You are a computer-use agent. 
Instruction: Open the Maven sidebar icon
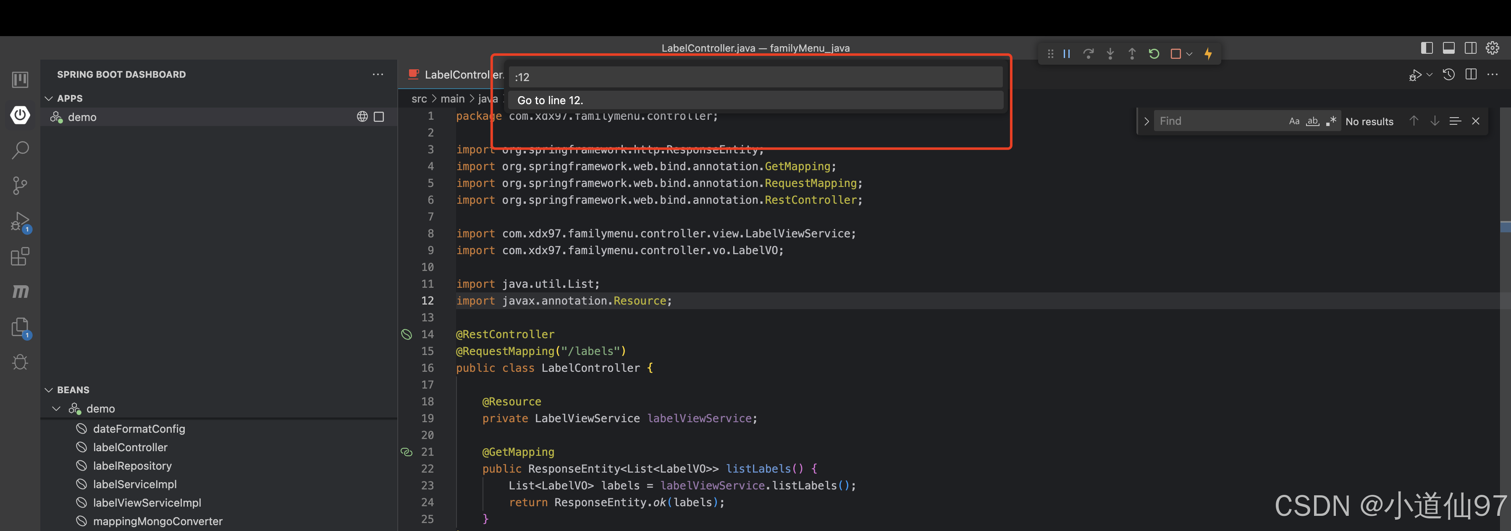(20, 291)
